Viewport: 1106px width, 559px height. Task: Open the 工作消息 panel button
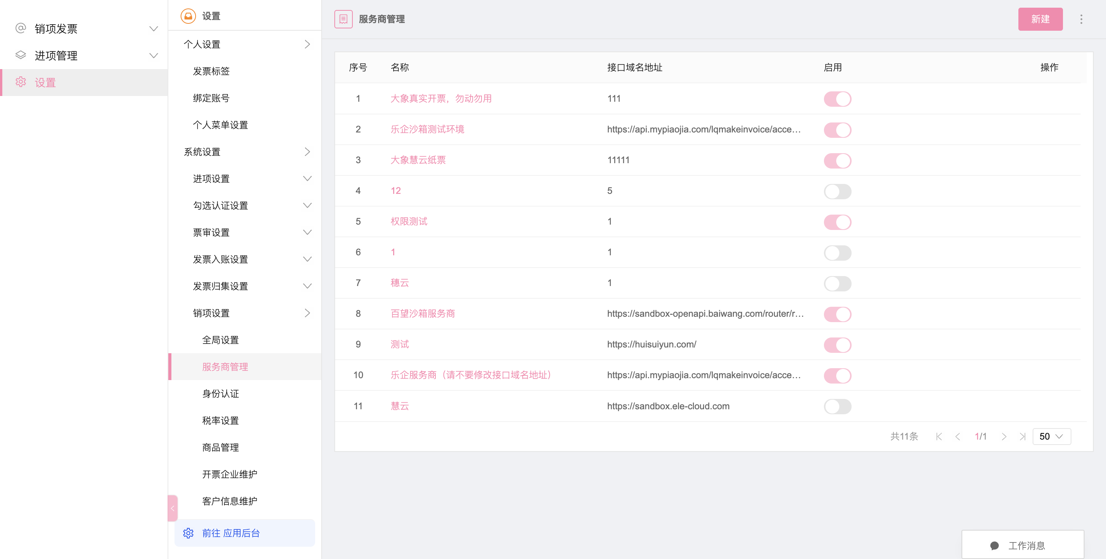pos(1023,545)
